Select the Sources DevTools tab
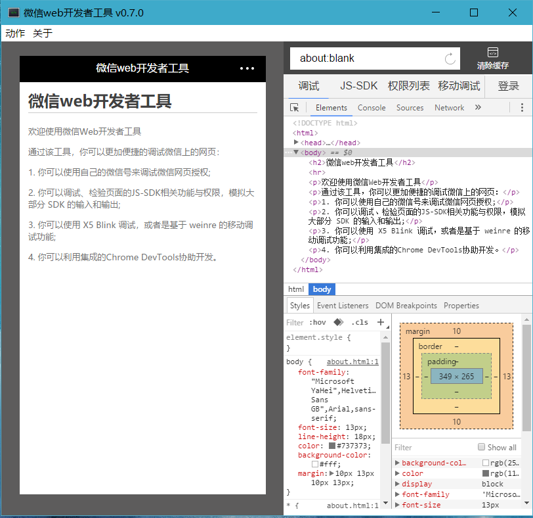Screen dimensions: 533x518 [x=410, y=108]
